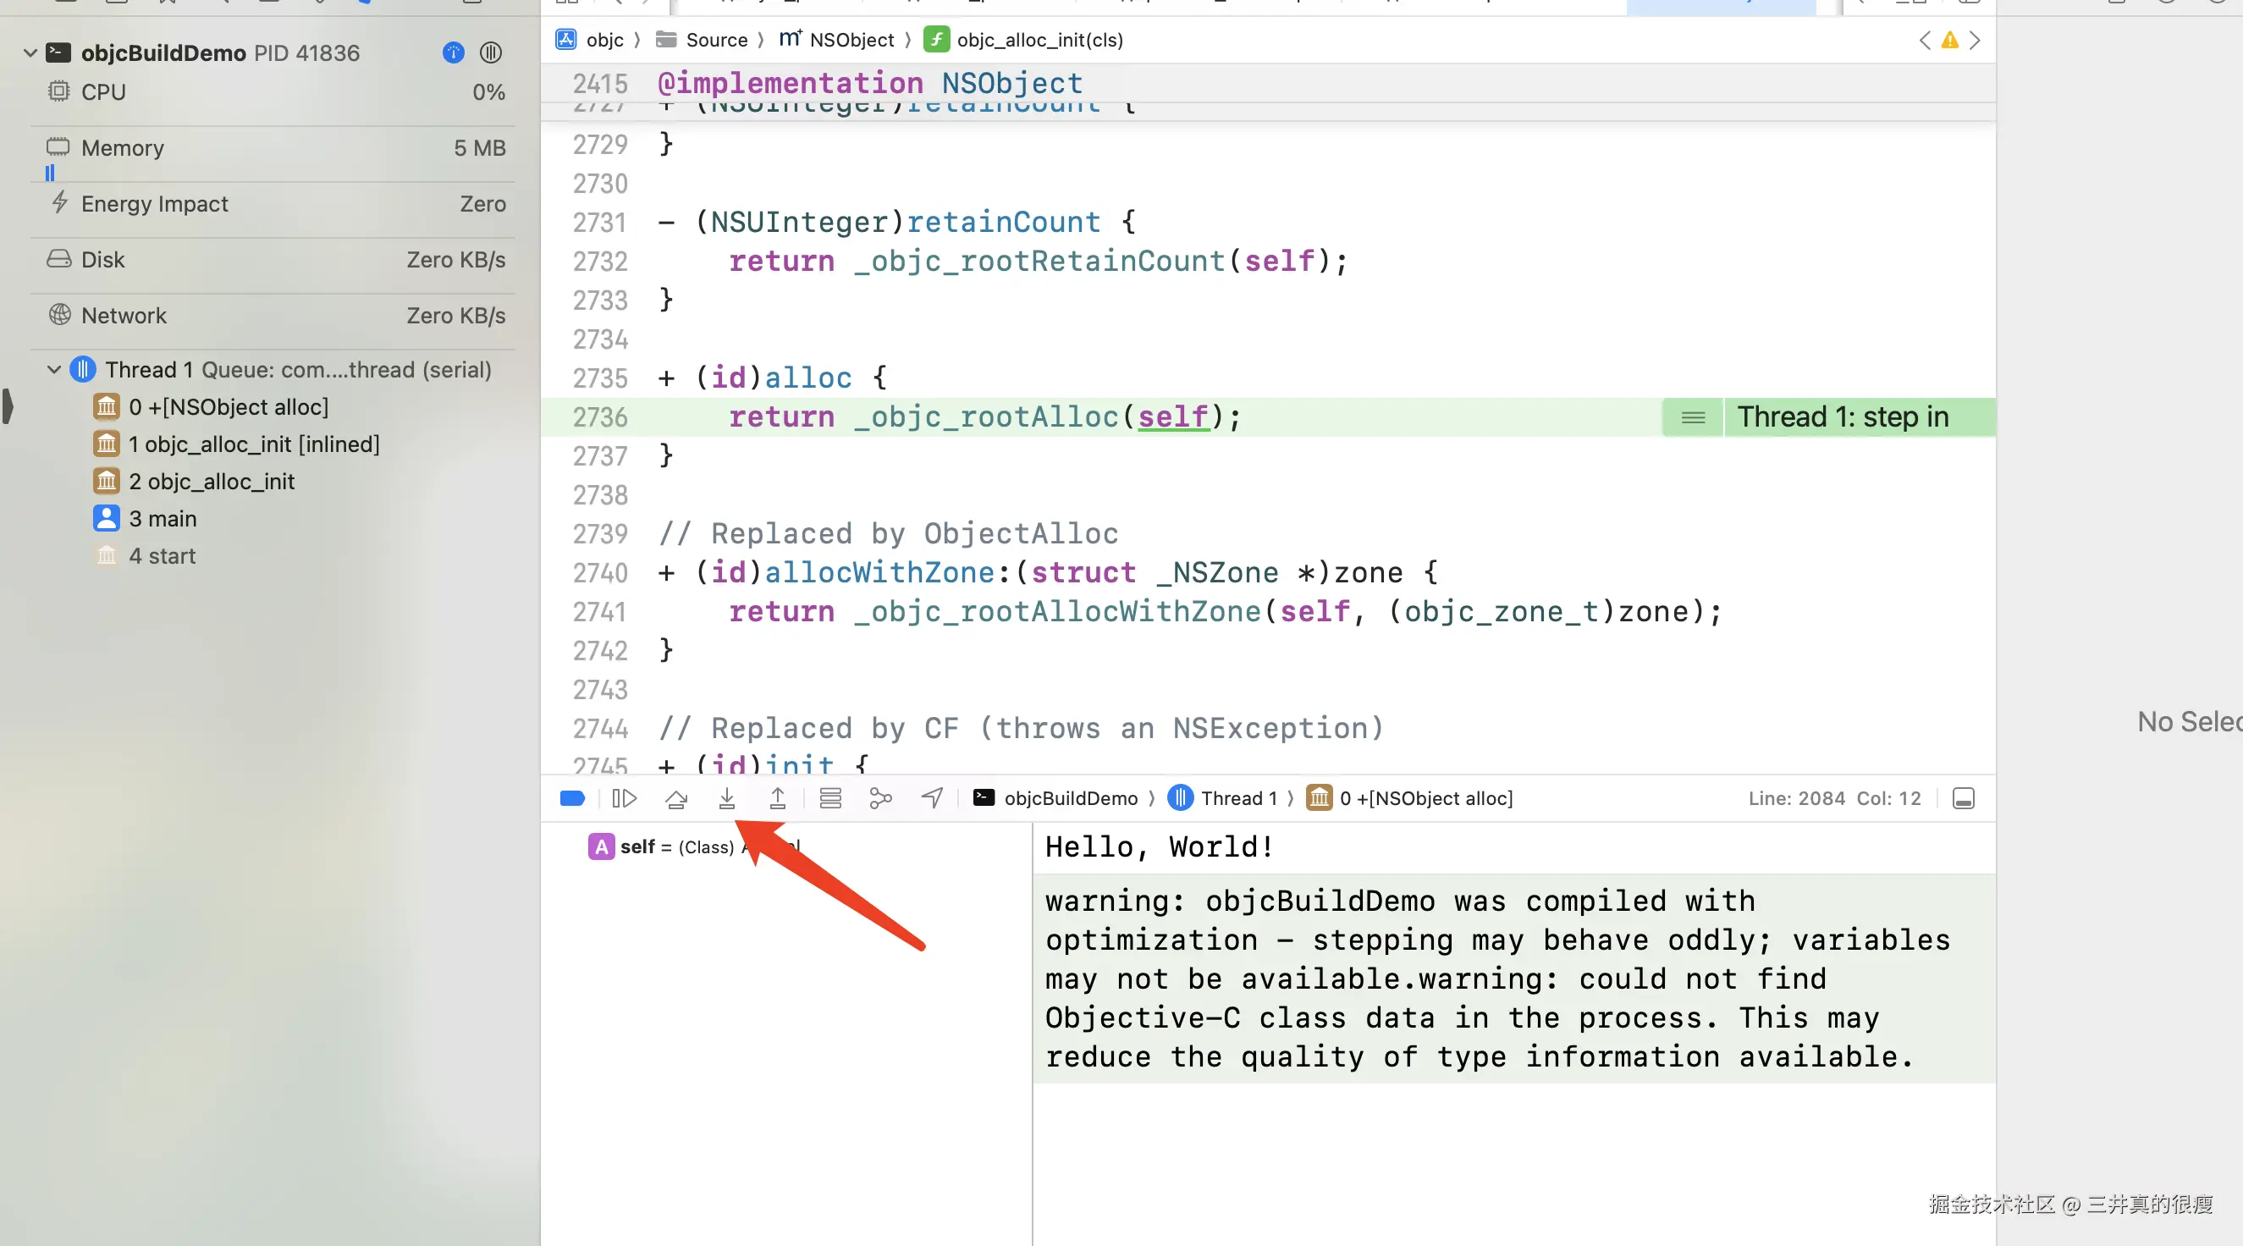Click the yellow warning issue icon
2243x1246 pixels.
[1949, 40]
